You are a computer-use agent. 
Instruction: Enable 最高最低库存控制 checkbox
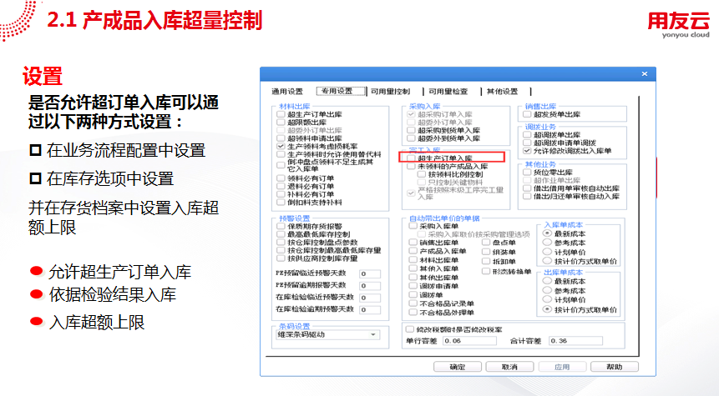coord(281,234)
